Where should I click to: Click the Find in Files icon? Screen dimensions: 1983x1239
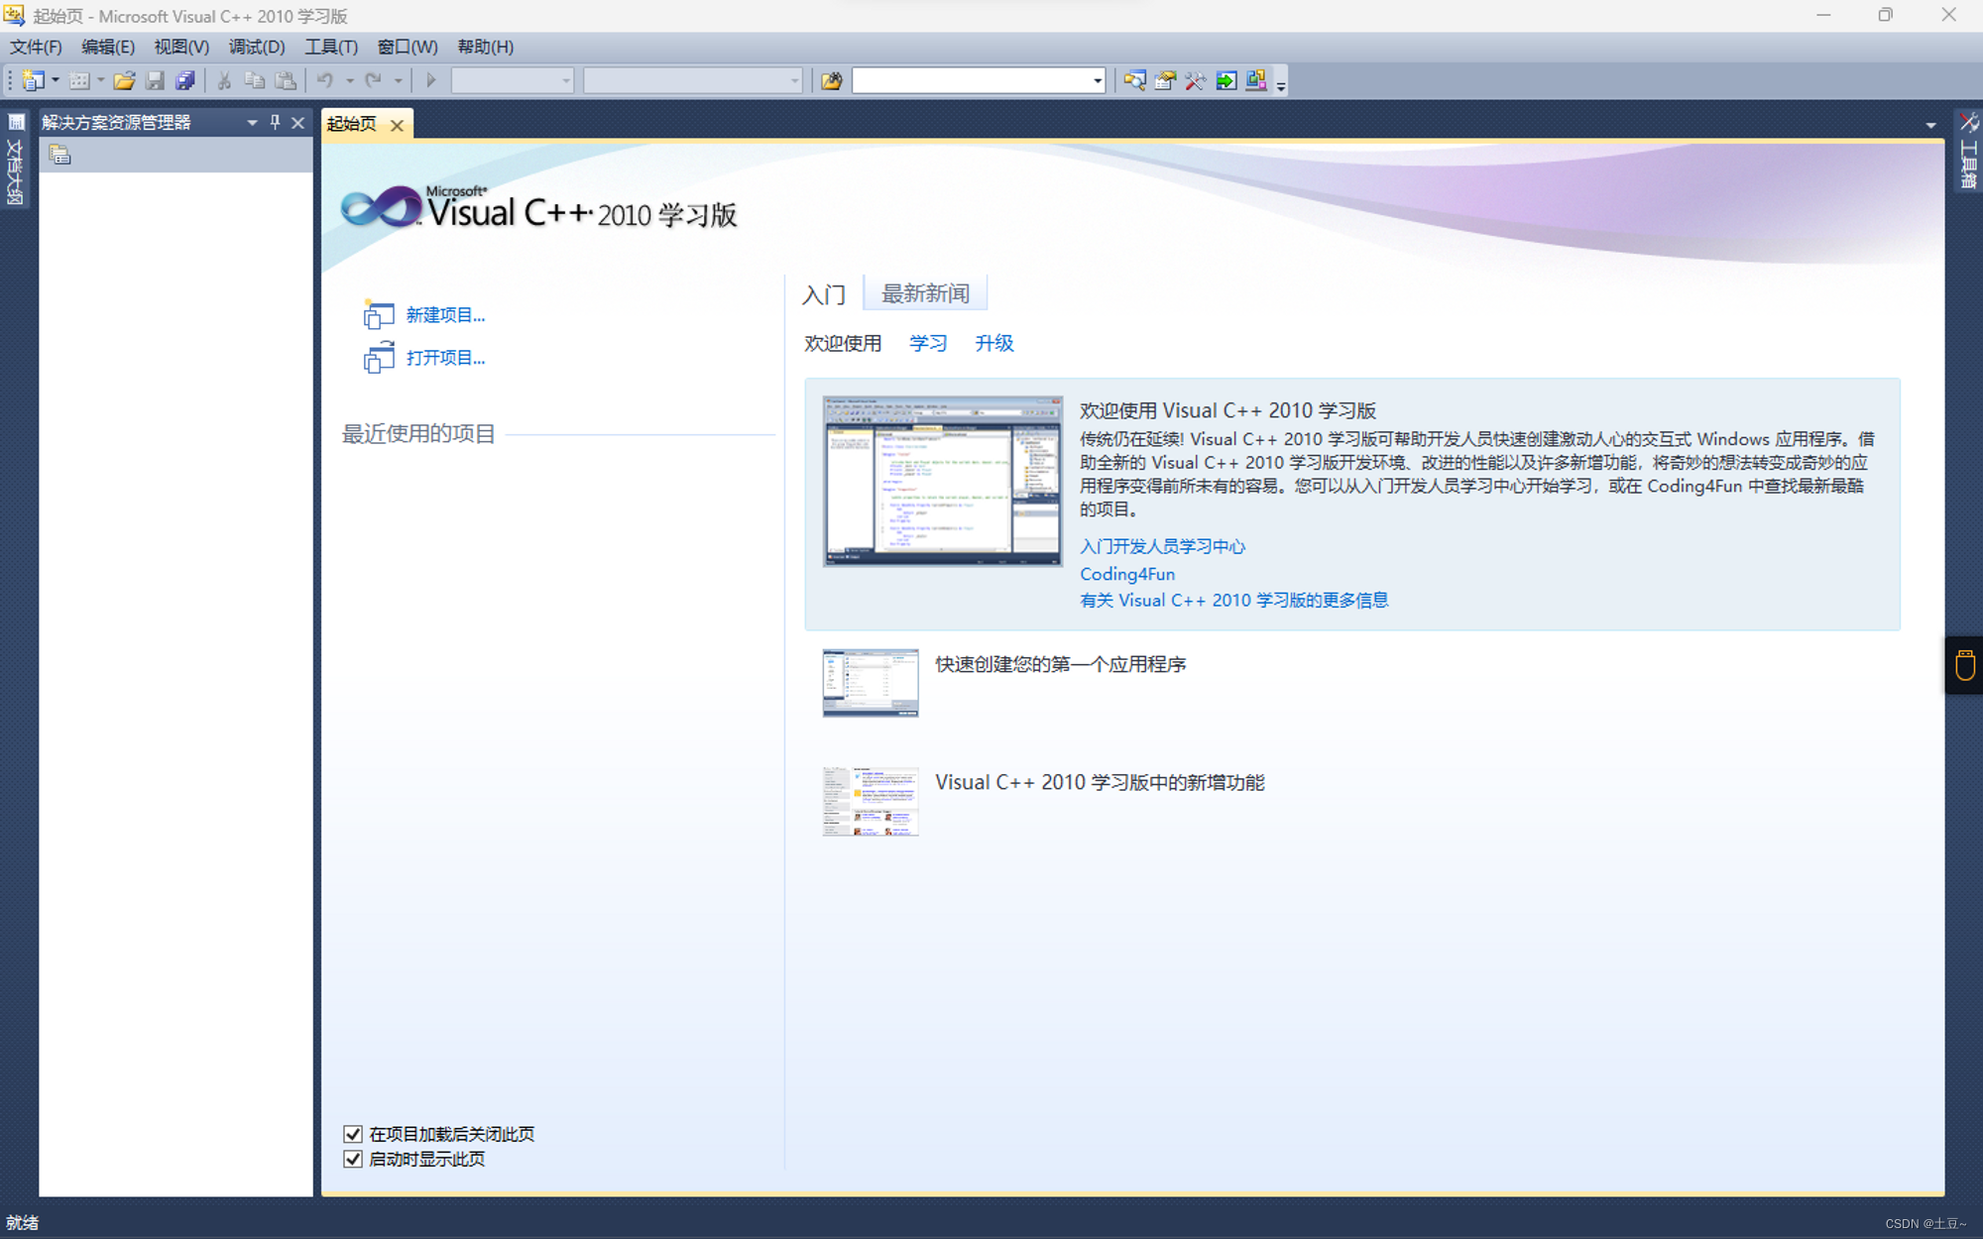(x=832, y=80)
